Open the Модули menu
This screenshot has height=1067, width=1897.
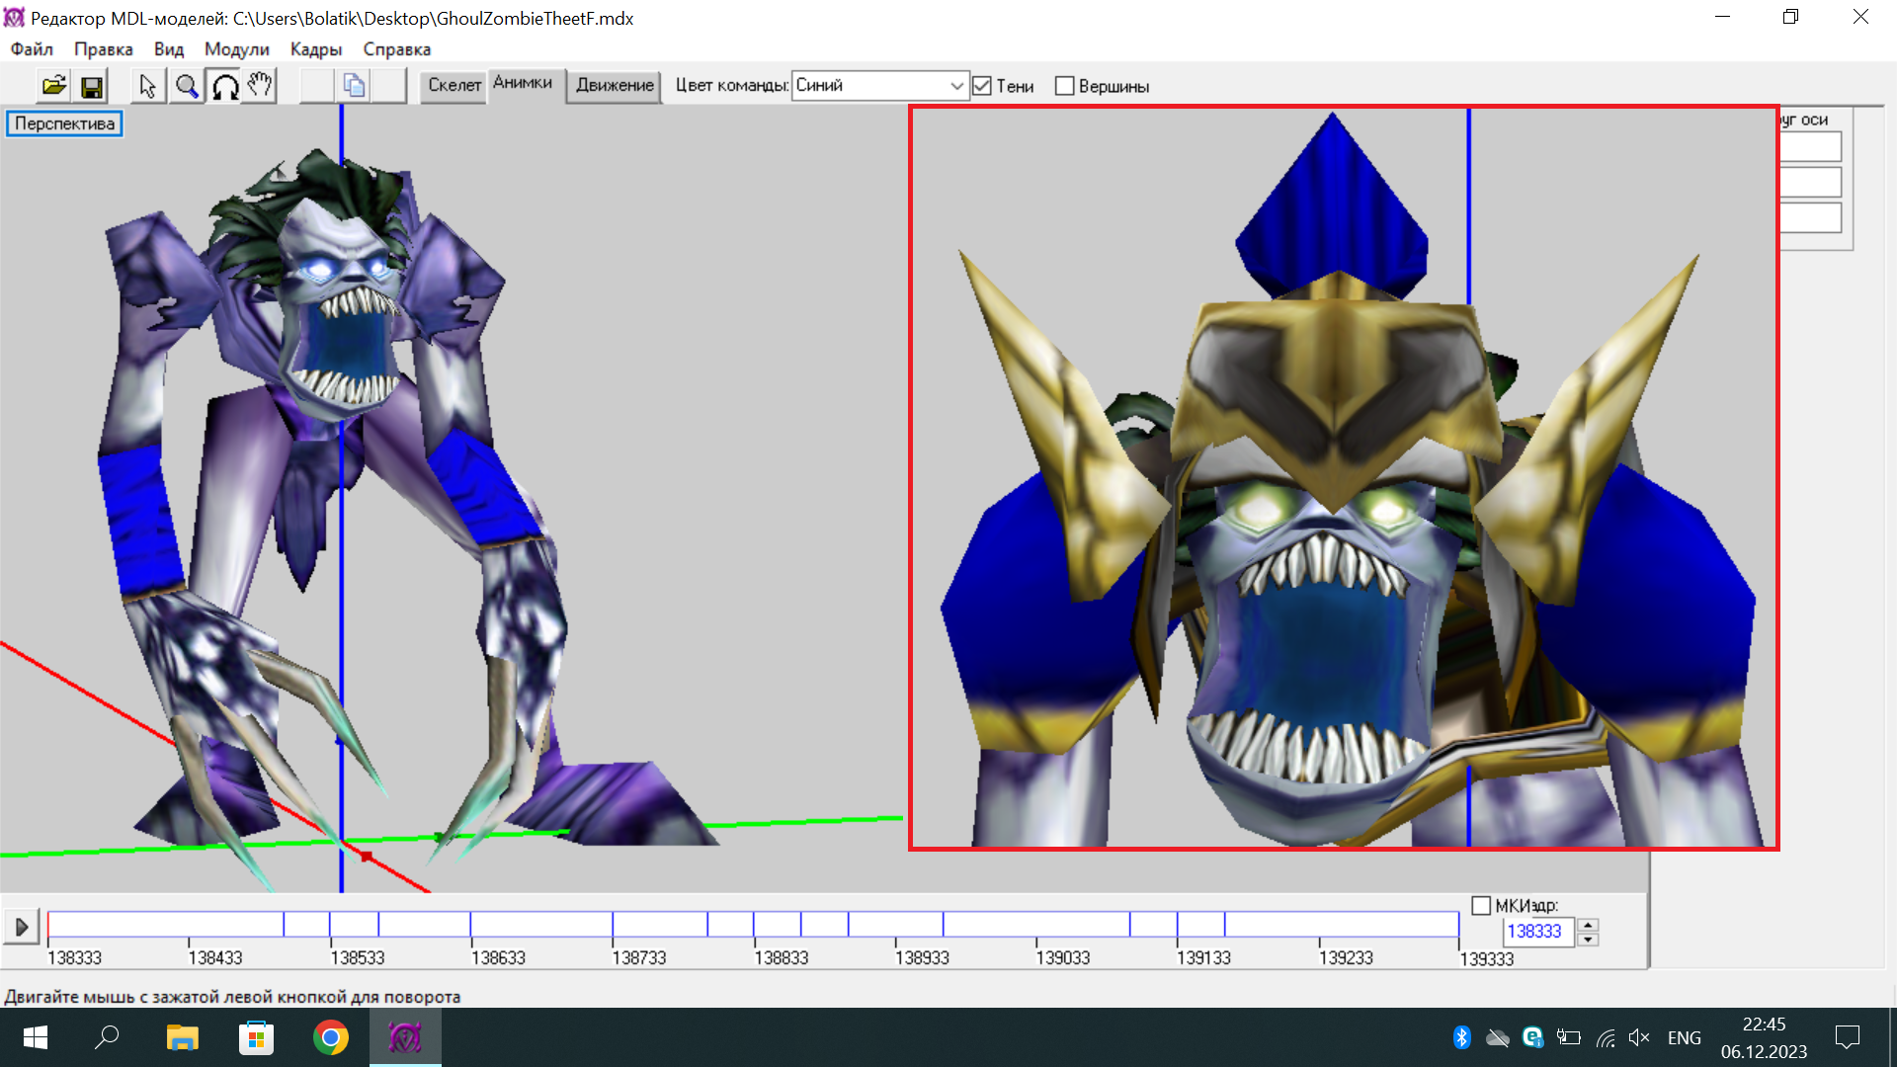tap(237, 49)
